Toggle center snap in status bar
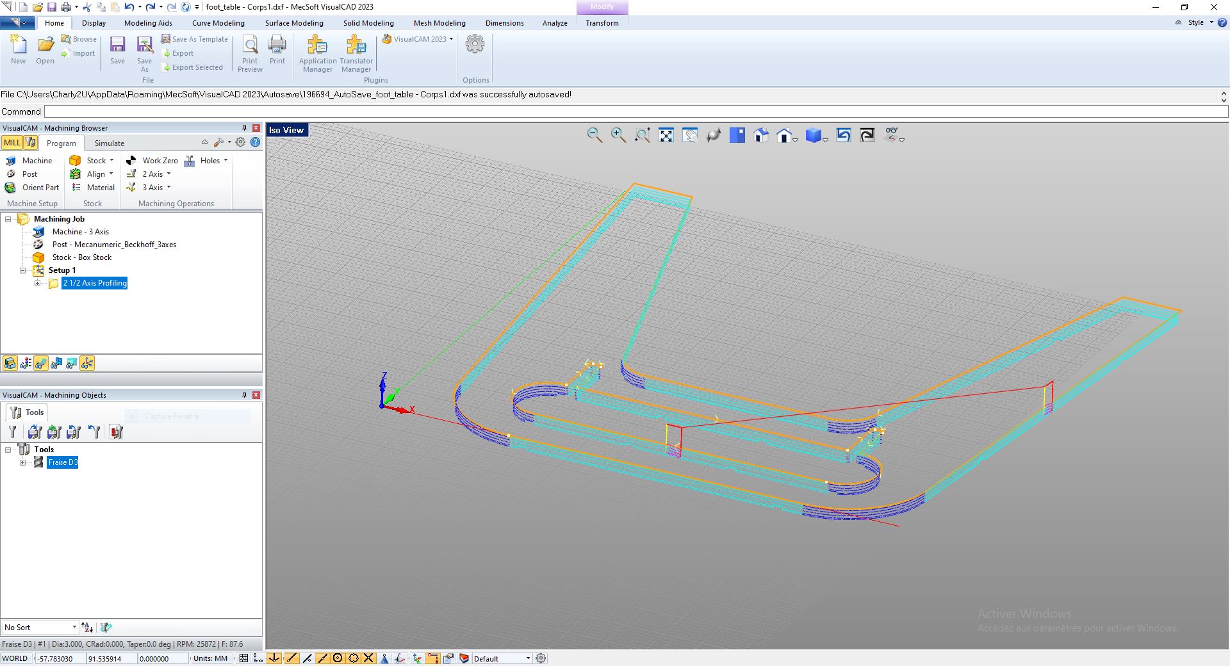Viewport: 1230px width, 666px height. (x=338, y=658)
